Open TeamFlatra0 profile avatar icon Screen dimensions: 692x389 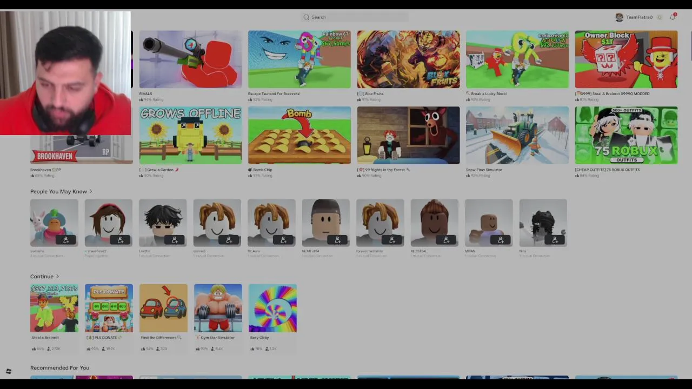619,17
